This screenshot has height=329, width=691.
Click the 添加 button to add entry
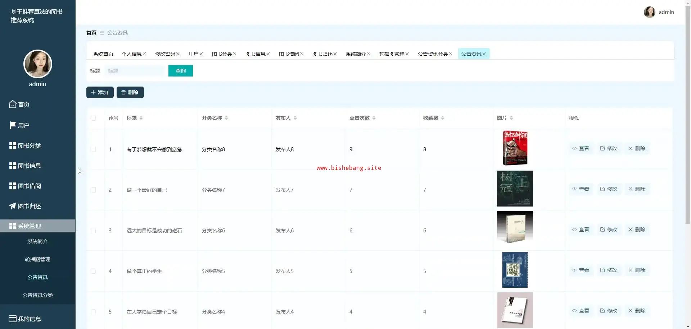(x=100, y=92)
